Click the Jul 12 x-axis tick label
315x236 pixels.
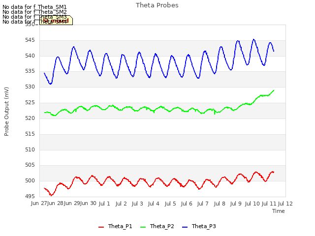[x=285, y=204]
